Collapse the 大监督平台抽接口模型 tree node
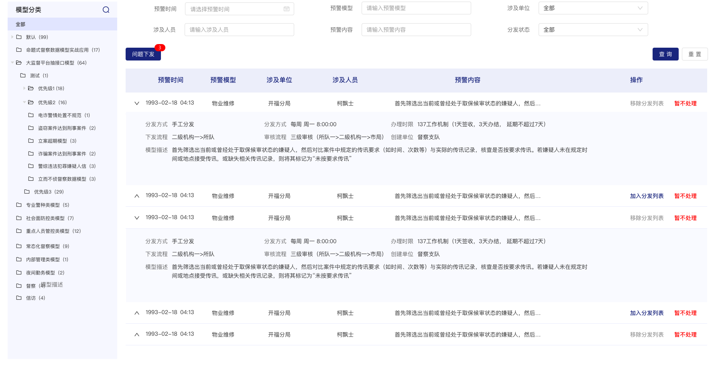Viewport: 714px width, 367px height. point(12,63)
